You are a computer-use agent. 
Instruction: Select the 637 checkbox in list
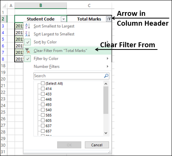[x=43, y=125]
